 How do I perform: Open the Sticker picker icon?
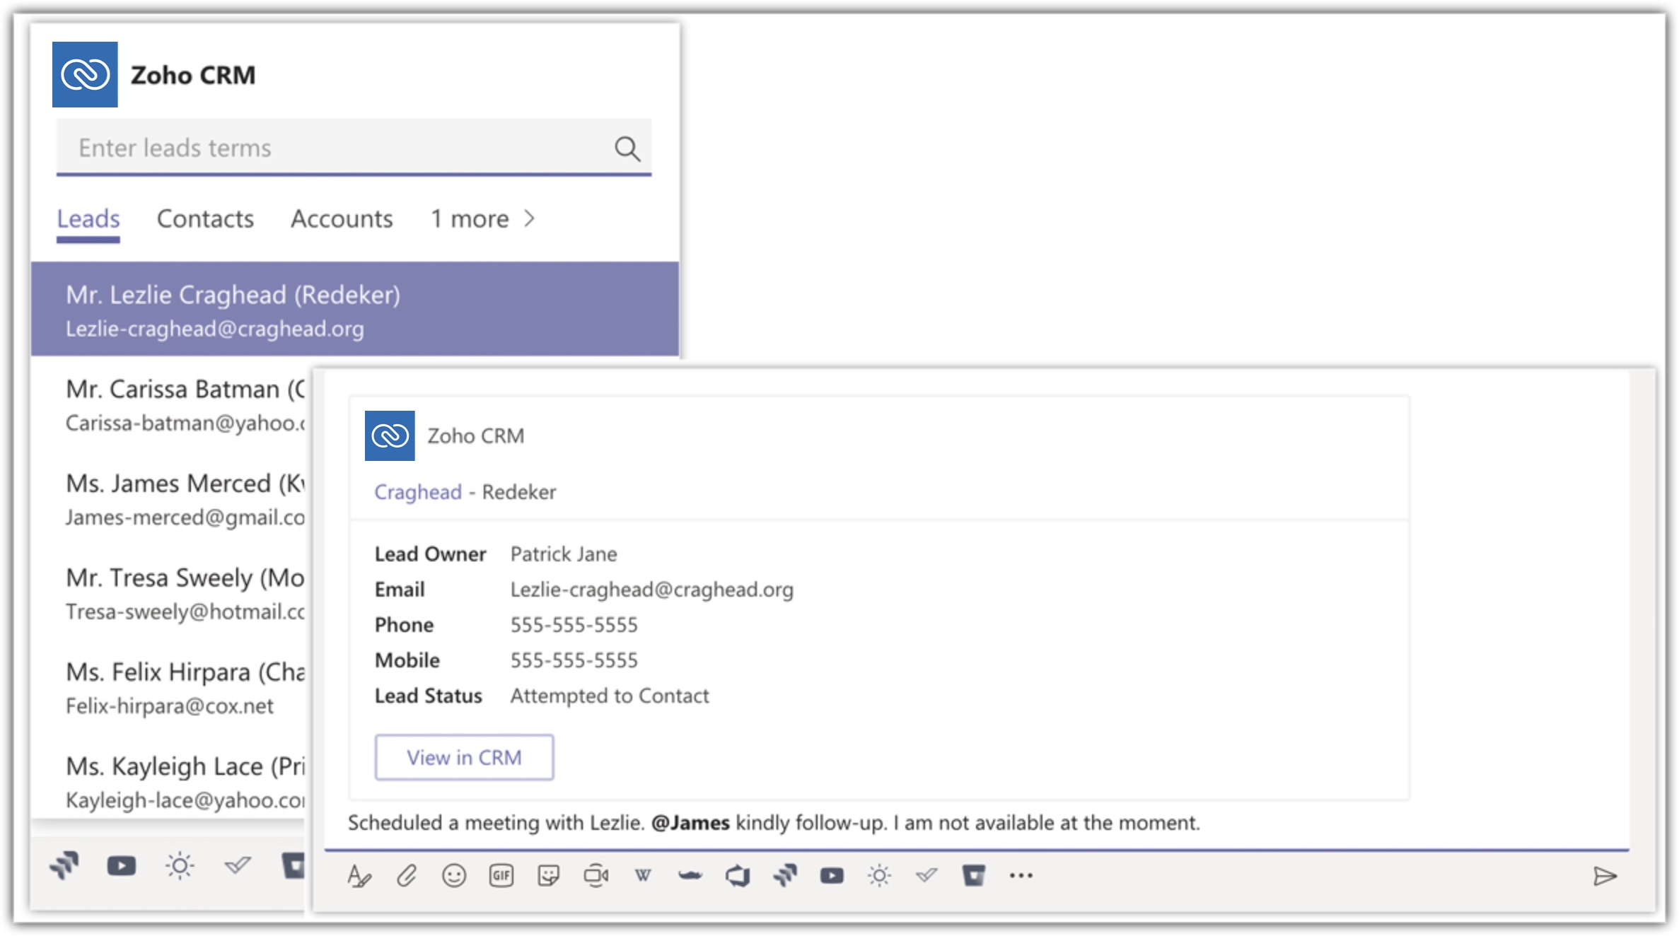coord(549,876)
